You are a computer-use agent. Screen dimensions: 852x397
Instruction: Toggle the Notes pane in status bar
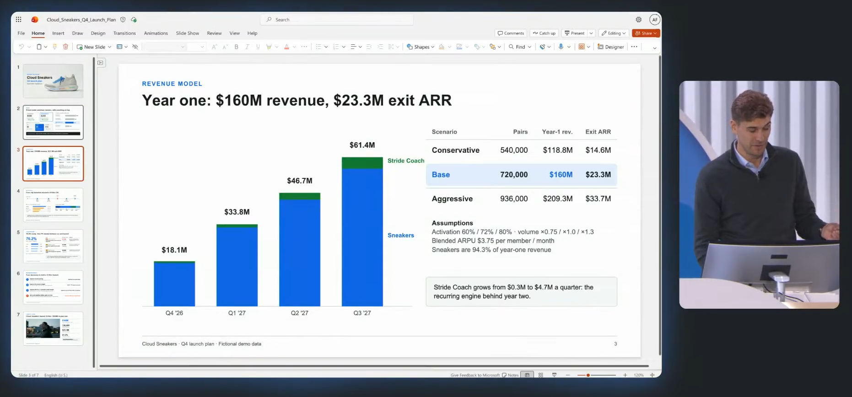pyautogui.click(x=510, y=375)
